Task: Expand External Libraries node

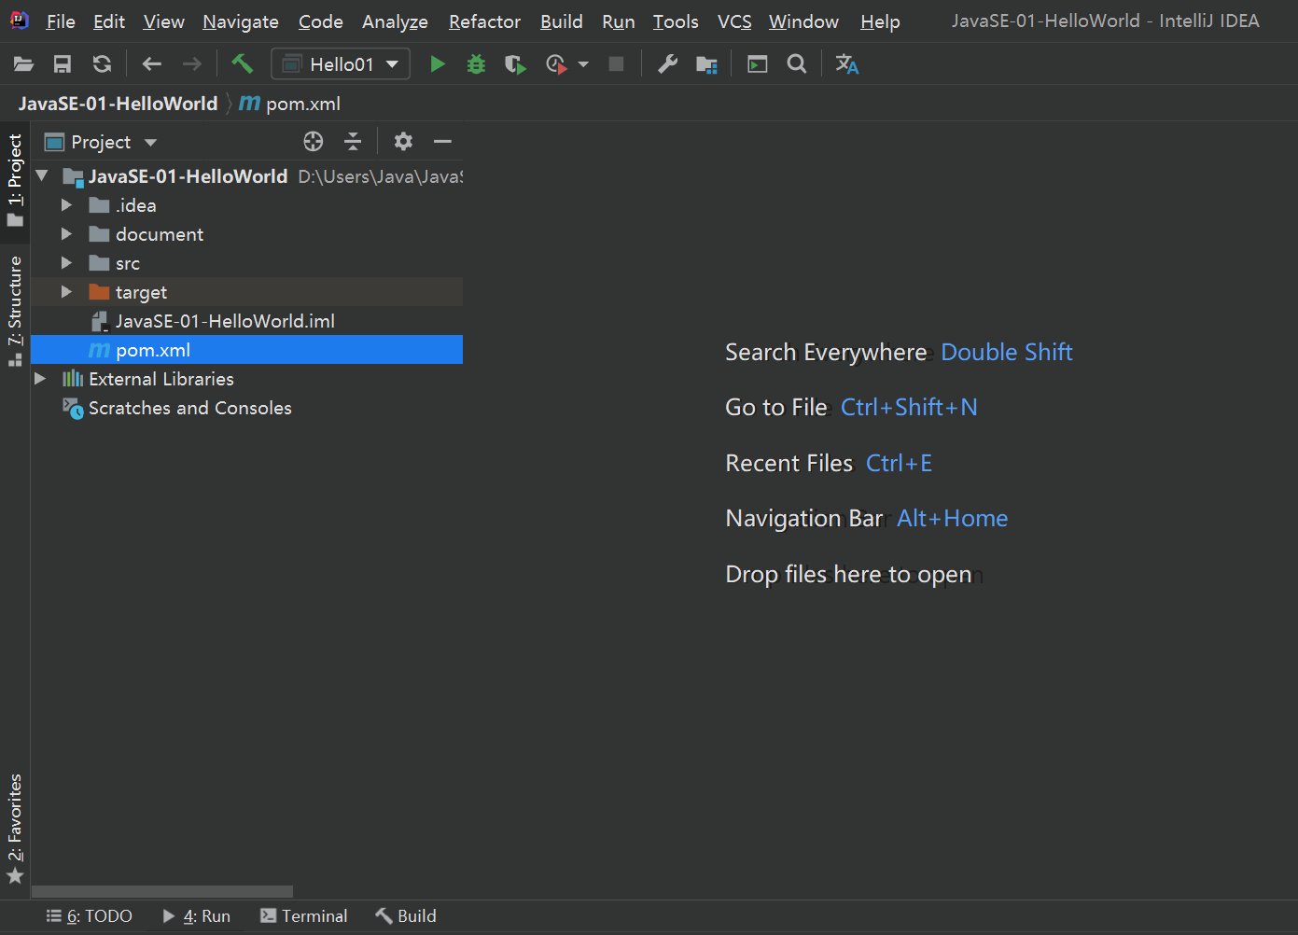Action: click(40, 379)
